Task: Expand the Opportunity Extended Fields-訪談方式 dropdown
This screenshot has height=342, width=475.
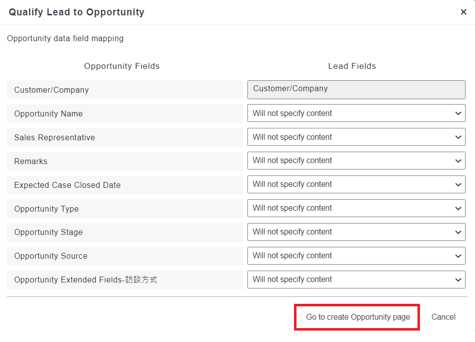Action: click(356, 280)
